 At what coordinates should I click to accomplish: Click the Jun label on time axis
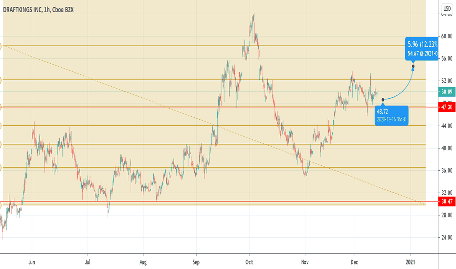pos(32,262)
